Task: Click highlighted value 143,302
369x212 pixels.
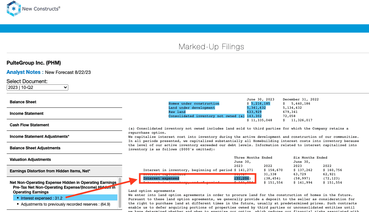Action: click(254, 116)
